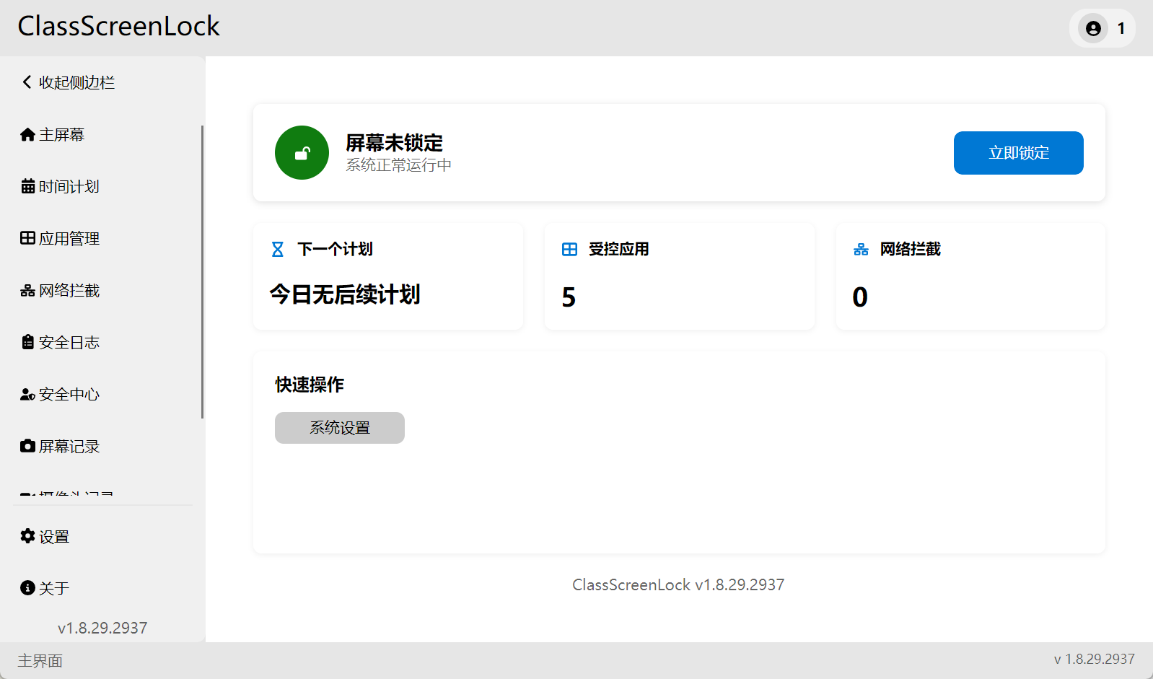This screenshot has height=679, width=1153.
Task: Click footer text ClassScreenLock v1.8.29.2937
Action: point(678,584)
